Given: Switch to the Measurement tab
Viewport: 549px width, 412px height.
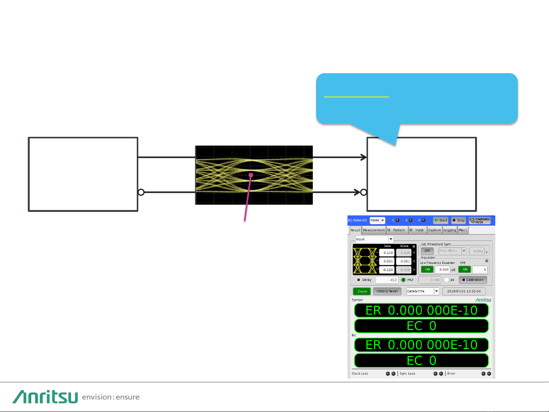Looking at the screenshot, I should click(374, 230).
